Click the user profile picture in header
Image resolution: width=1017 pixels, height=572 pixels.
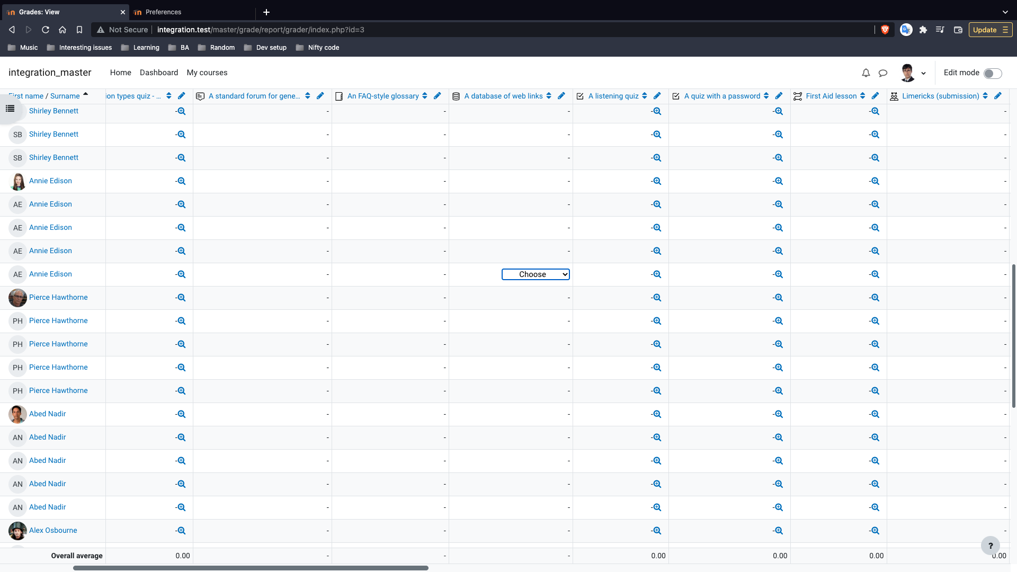907,73
